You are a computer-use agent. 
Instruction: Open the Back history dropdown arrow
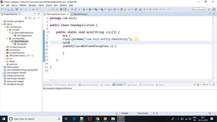coord(163,9)
